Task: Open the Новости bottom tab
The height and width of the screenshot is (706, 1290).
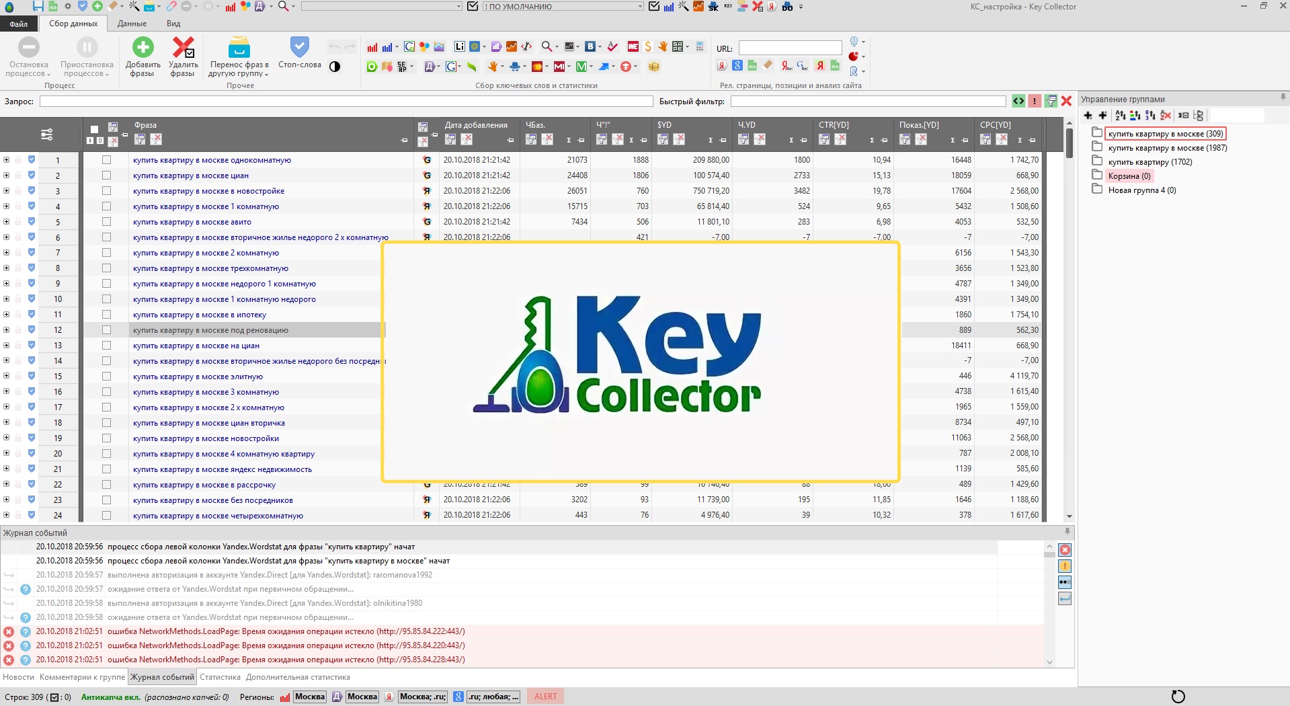Action: tap(18, 677)
